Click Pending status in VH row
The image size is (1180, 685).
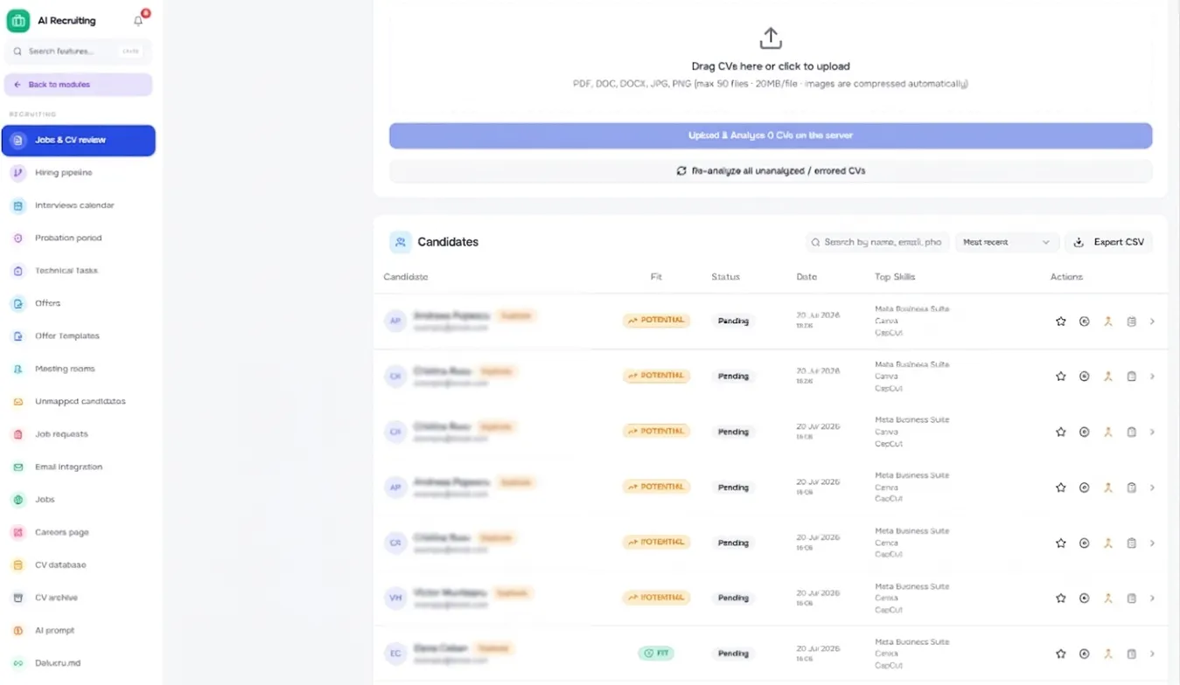733,599
